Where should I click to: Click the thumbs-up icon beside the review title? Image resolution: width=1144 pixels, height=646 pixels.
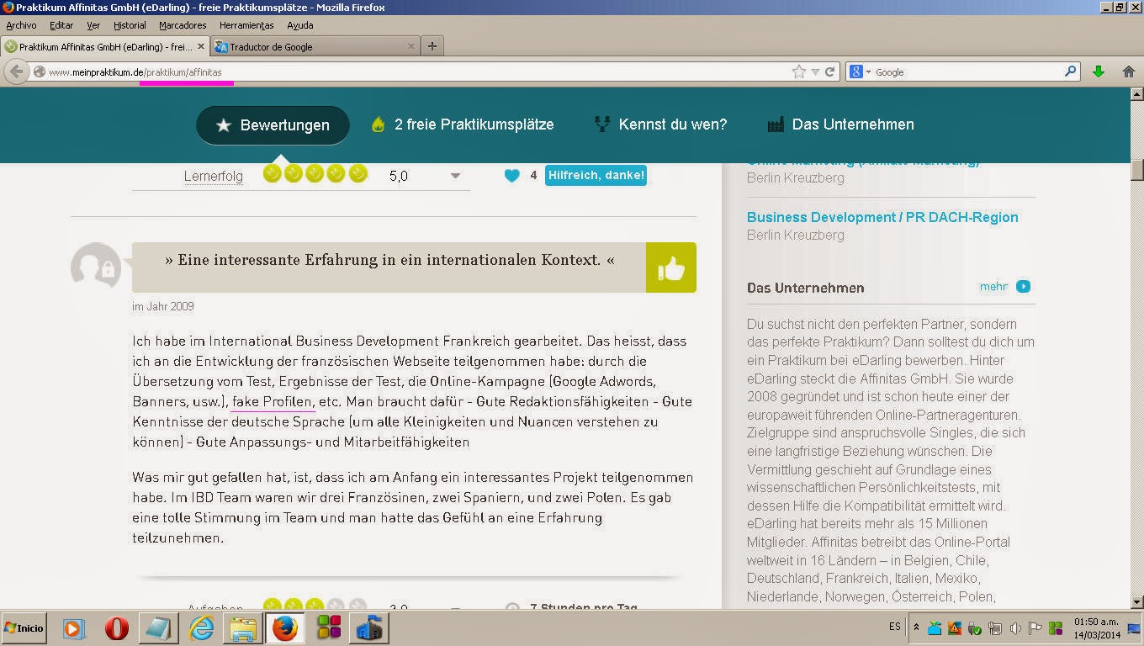point(671,267)
